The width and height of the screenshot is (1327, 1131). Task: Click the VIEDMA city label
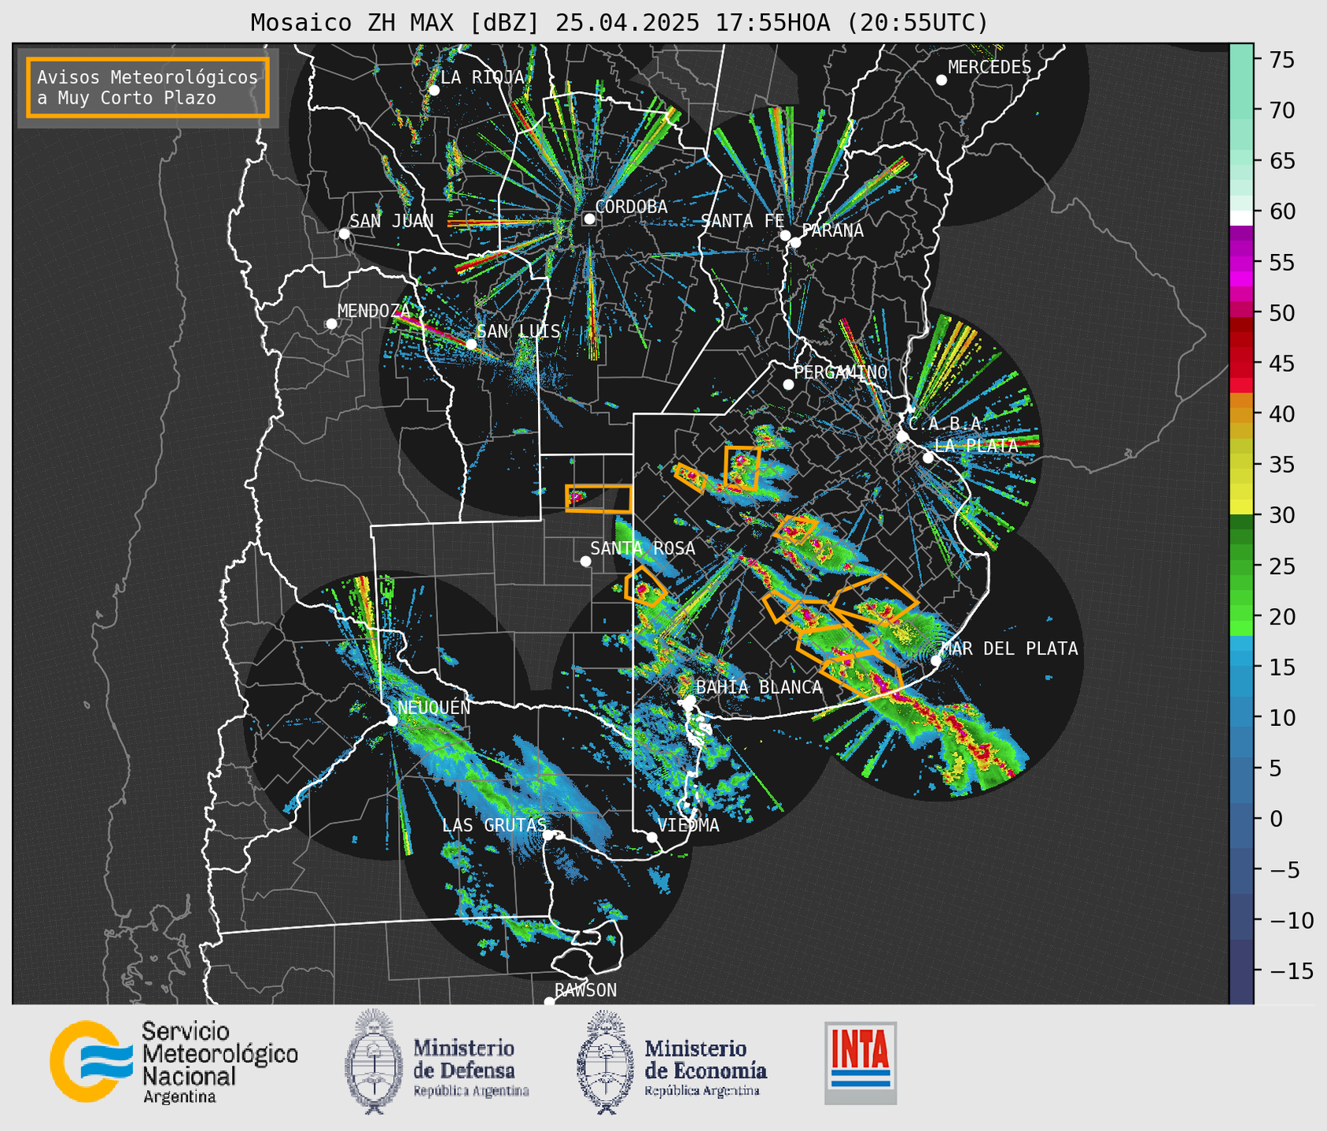(688, 825)
